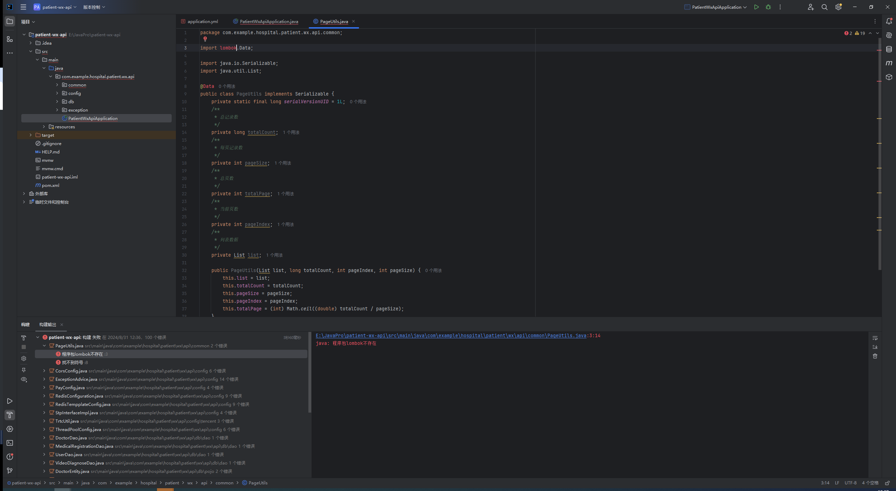Toggle build view eye filter
896x491 pixels.
[24, 379]
